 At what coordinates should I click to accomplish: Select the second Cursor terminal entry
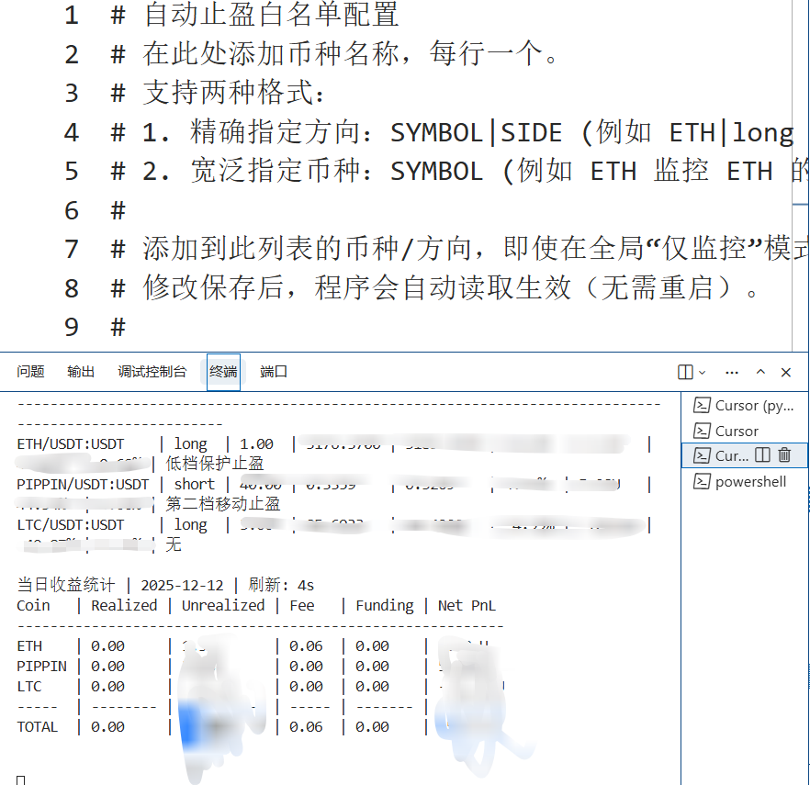pos(745,431)
